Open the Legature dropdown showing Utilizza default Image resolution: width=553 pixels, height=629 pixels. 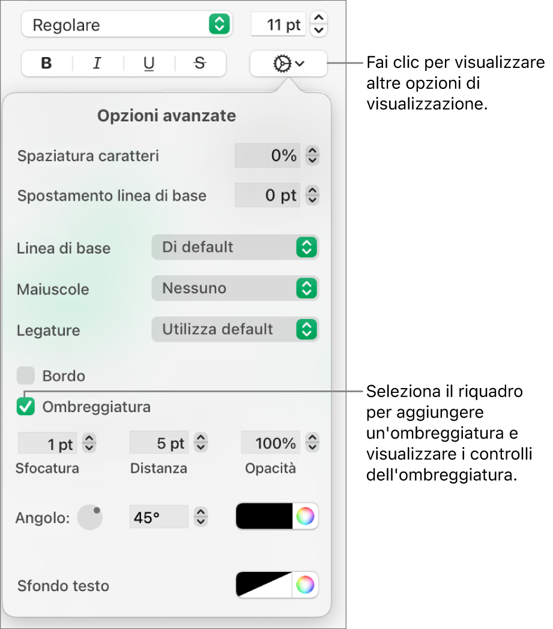pyautogui.click(x=235, y=329)
